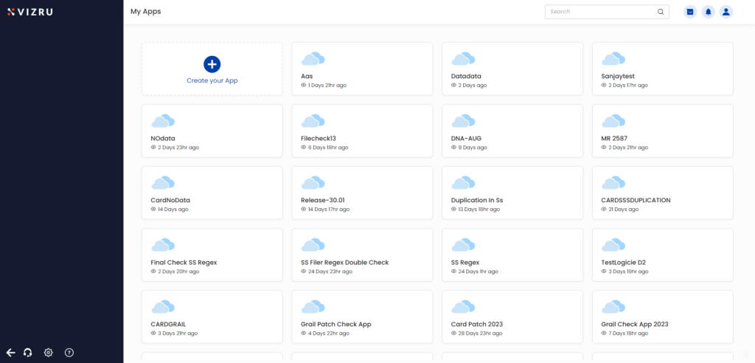Click the inbox icon in header
This screenshot has height=363, width=755.
coord(690,12)
